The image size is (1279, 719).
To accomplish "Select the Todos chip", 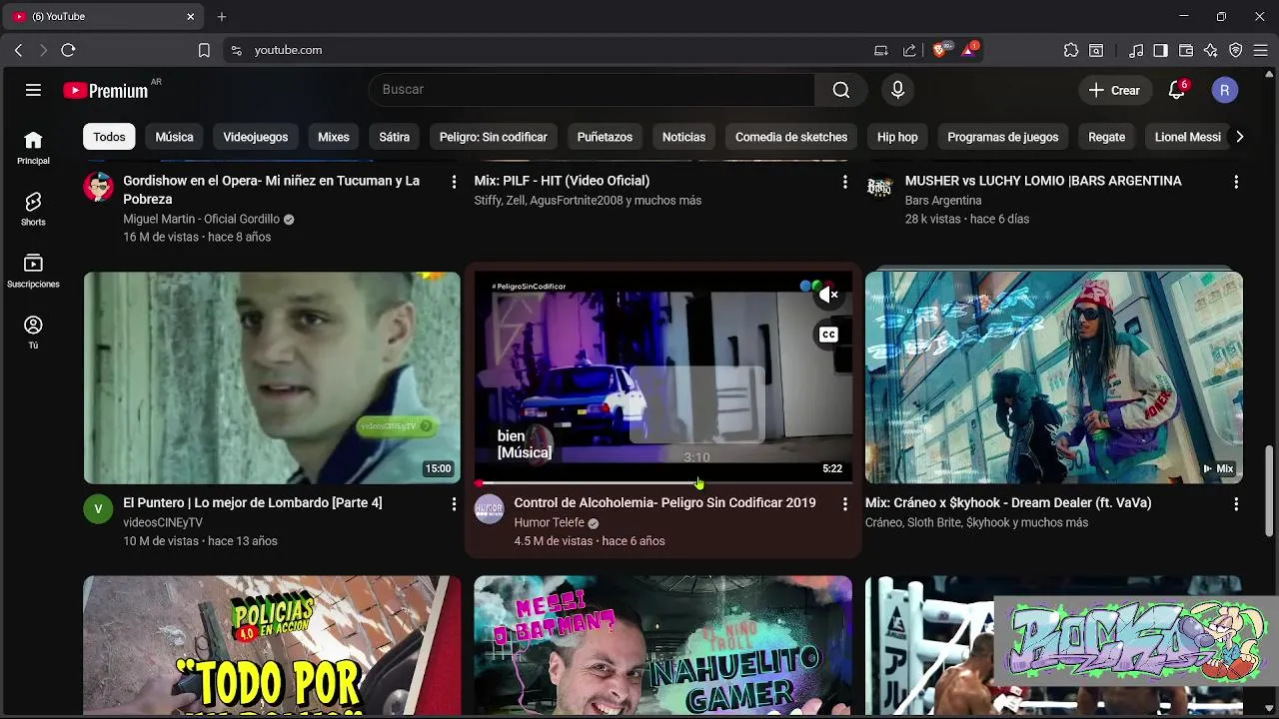I will (109, 137).
